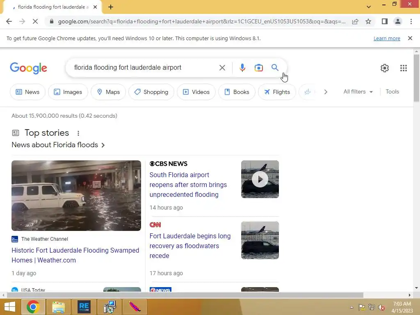Open File Explorer from taskbar
420x315 pixels.
pyautogui.click(x=58, y=307)
